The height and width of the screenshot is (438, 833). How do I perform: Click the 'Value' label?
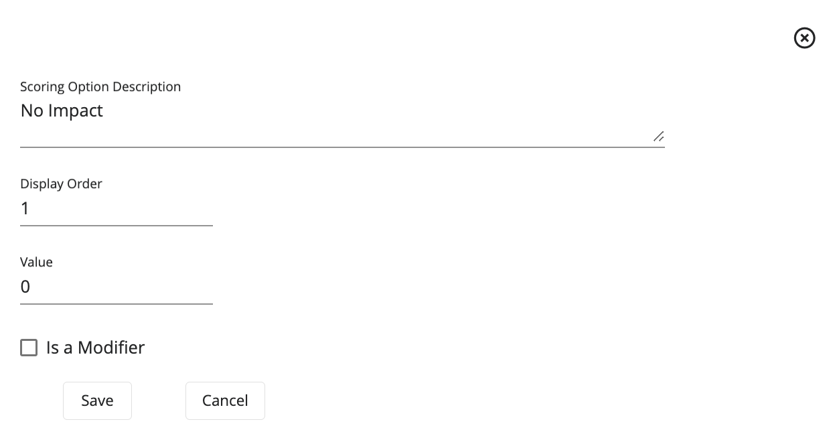point(36,262)
